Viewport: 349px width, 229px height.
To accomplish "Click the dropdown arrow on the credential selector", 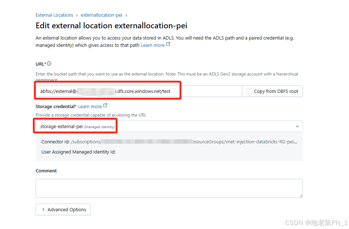I will 298,126.
